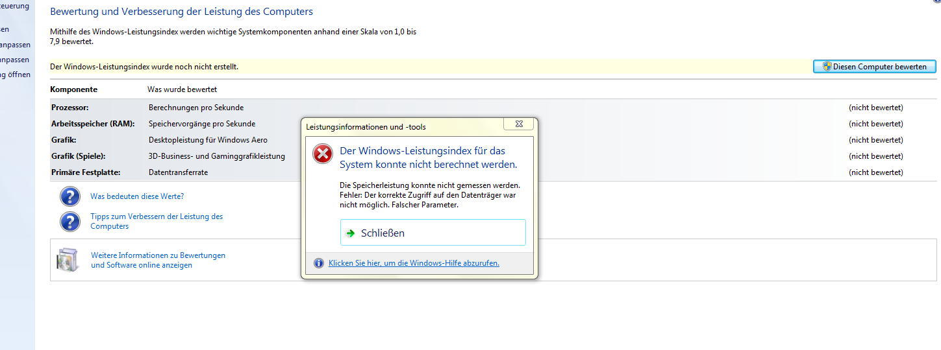The width and height of the screenshot is (941, 350).
Task: Click 'Speichervorgänge pro Sekunde' text
Action: (202, 124)
